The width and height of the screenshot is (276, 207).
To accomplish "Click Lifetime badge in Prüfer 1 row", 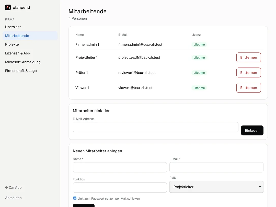I will (199, 73).
